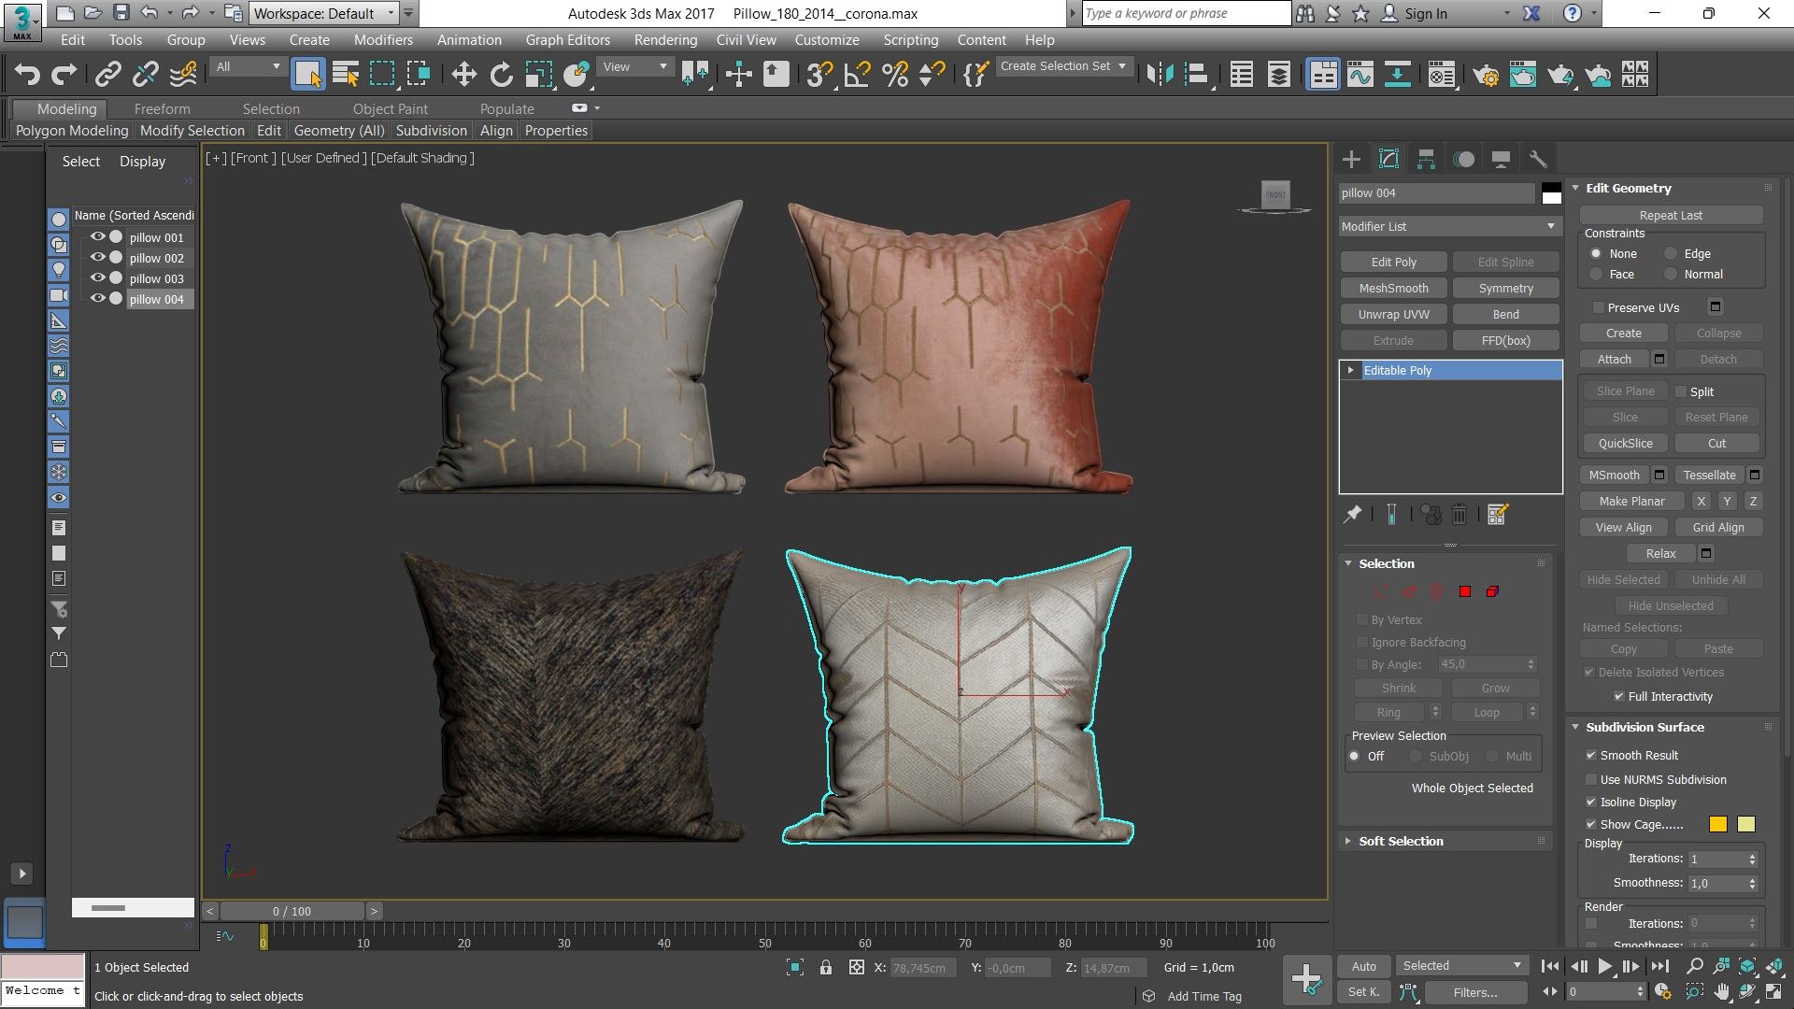This screenshot has height=1009, width=1794.
Task: Select the Select and Move tool
Action: pyautogui.click(x=463, y=75)
